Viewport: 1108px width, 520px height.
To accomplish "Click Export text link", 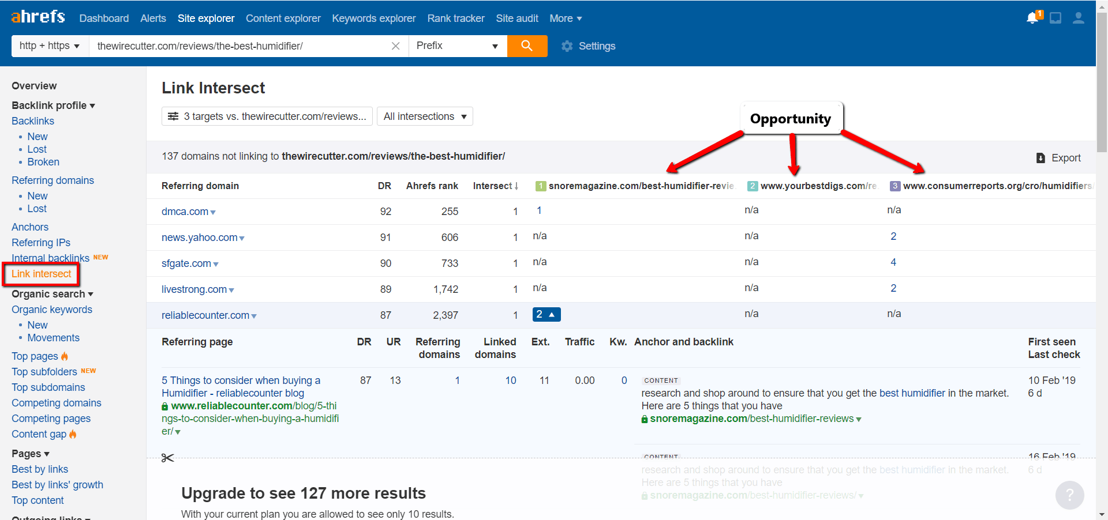I will (1066, 158).
